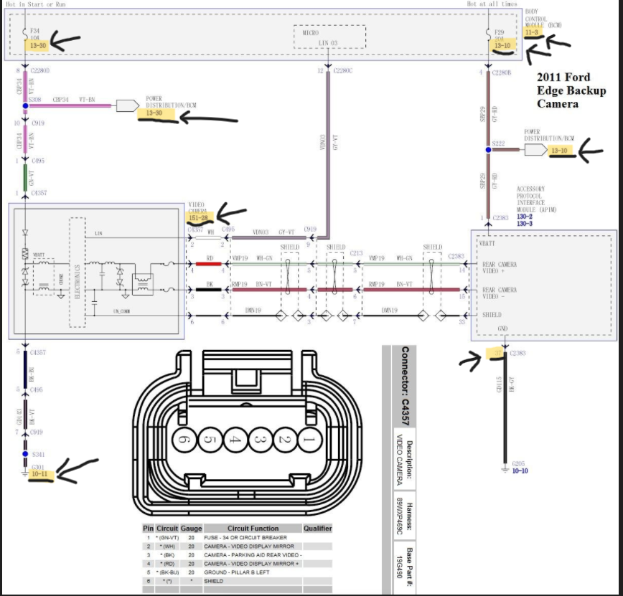Open the 151-28 Video Camera reference
The height and width of the screenshot is (596, 623).
pyautogui.click(x=197, y=217)
